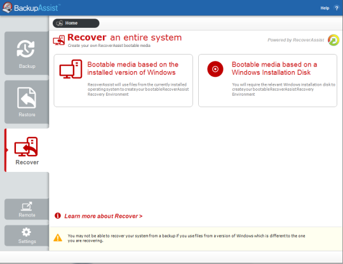Click the RecoverAssist green arrow logo
The width and height of the screenshot is (343, 264).
(x=333, y=40)
